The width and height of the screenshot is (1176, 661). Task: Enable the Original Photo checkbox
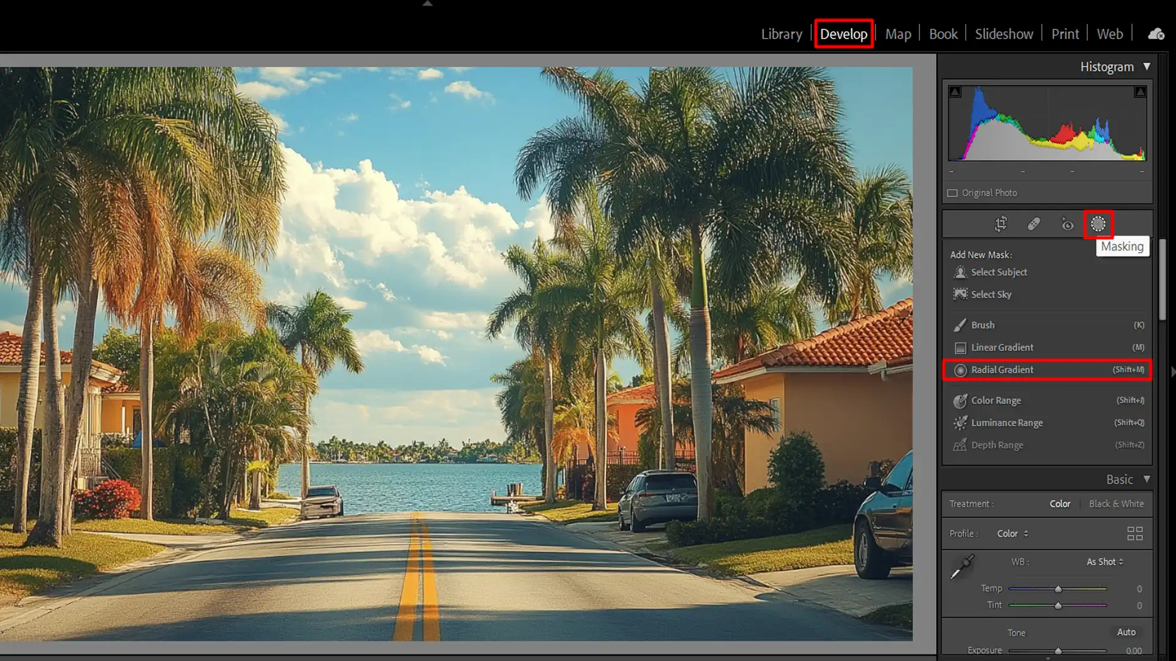pos(952,193)
